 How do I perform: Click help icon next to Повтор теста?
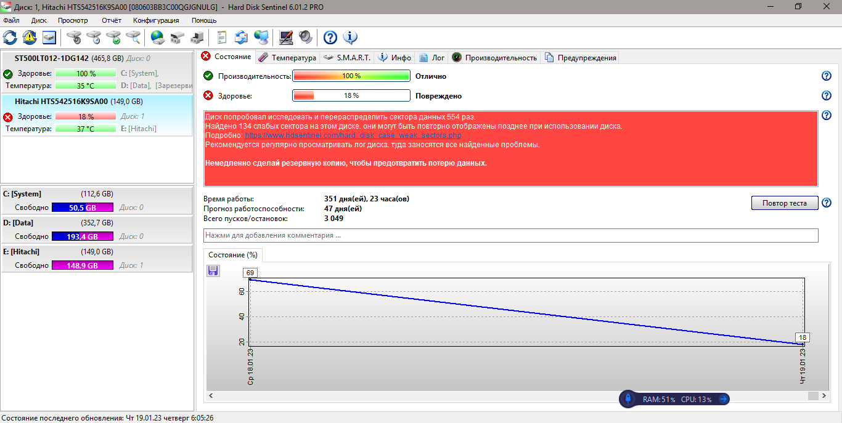tap(827, 203)
